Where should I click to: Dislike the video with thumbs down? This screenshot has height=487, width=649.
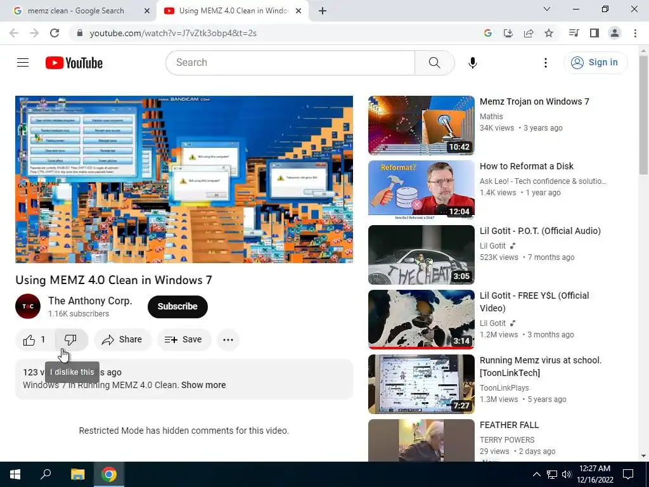coord(71,340)
